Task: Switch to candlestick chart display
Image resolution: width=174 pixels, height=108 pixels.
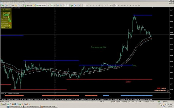Action: tap(52, 6)
